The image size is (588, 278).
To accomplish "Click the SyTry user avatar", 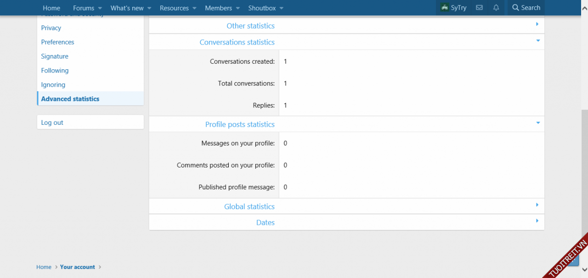I will (444, 8).
